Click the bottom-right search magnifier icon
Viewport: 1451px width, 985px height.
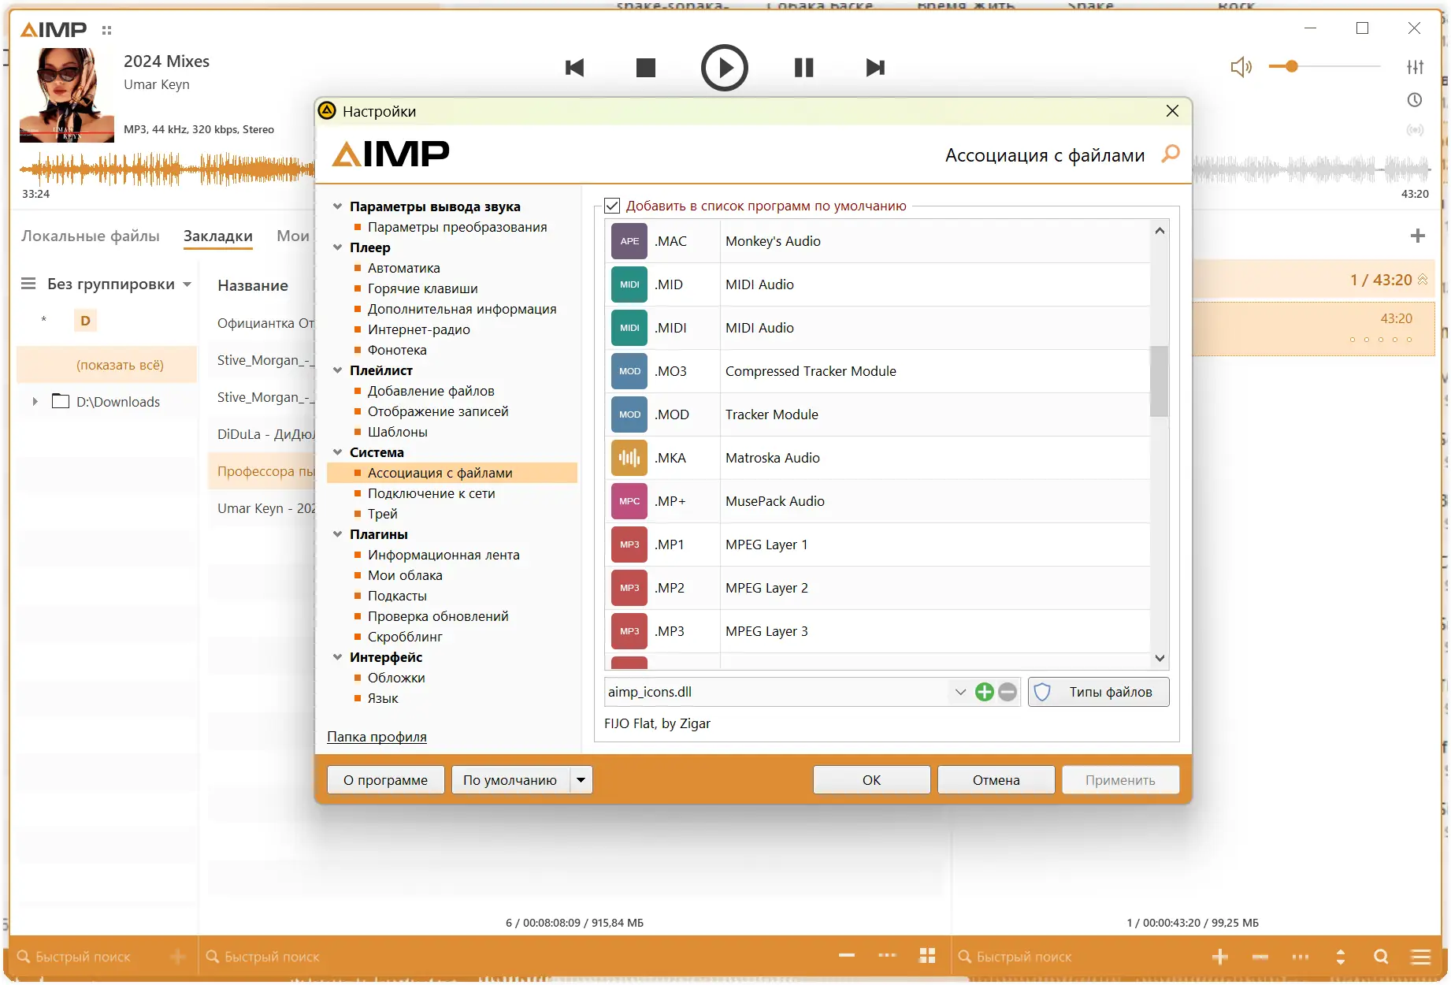pyautogui.click(x=1381, y=957)
